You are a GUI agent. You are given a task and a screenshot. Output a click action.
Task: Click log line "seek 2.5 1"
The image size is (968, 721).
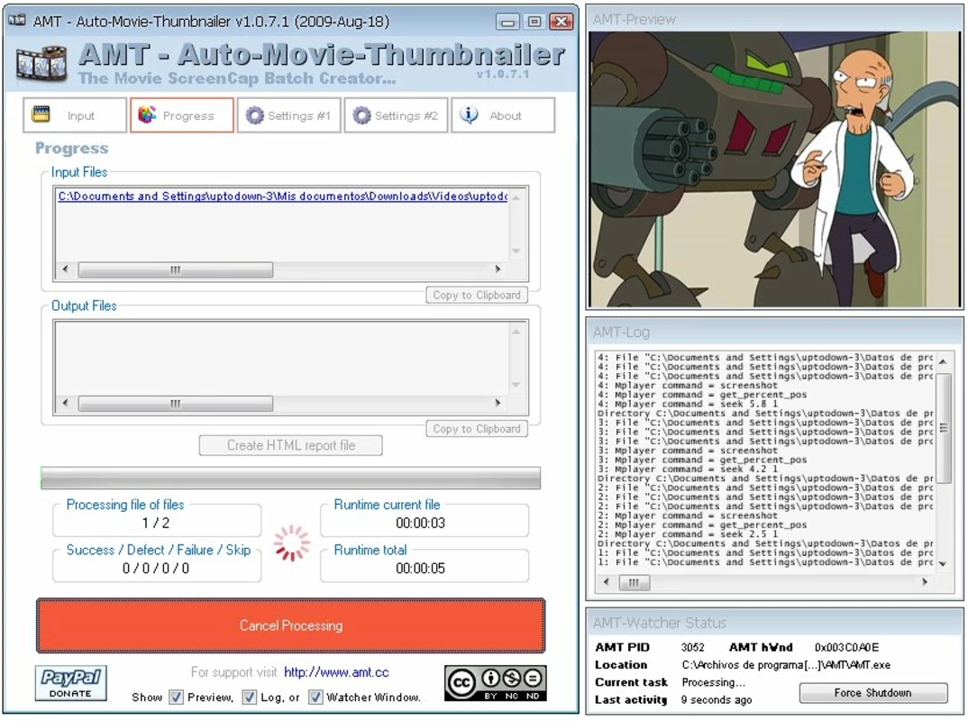coord(688,534)
